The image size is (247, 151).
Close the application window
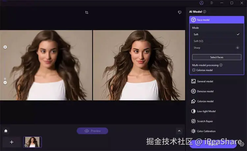tap(242, 3)
